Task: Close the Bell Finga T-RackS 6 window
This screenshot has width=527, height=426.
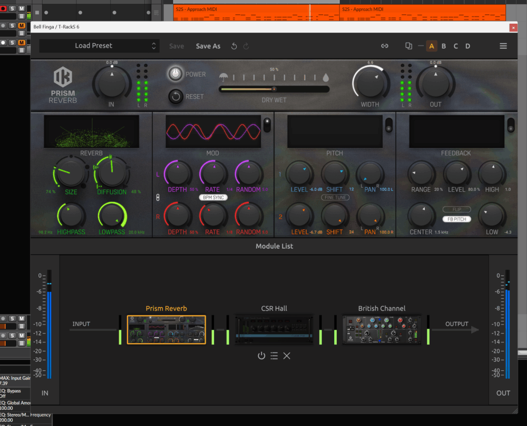Action: 513,27
